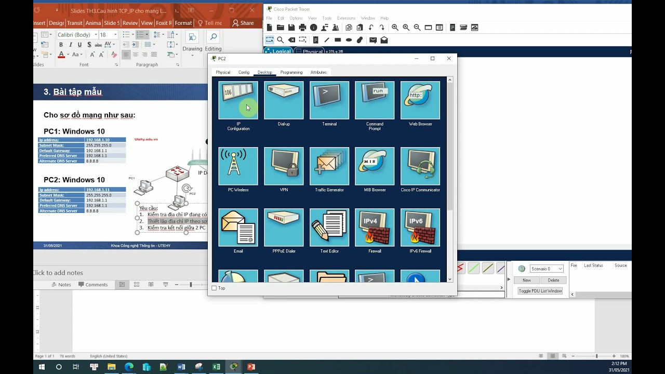The image size is (665, 374).
Task: Click the PC2 desktop vertical scrollbar
Action: tap(450, 179)
